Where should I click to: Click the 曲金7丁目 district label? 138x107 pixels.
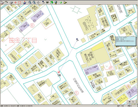tap(23, 40)
